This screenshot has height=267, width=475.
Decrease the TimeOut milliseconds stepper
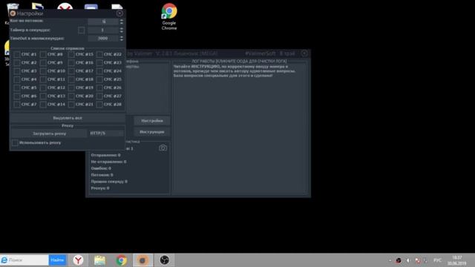click(x=122, y=40)
